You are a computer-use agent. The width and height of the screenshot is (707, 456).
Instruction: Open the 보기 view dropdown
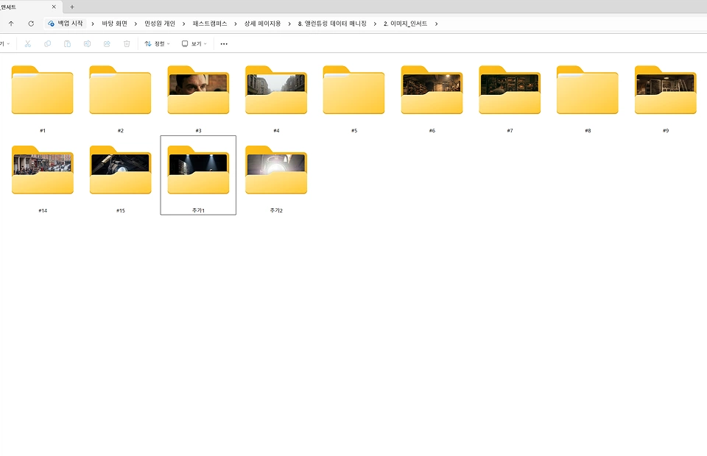click(194, 43)
